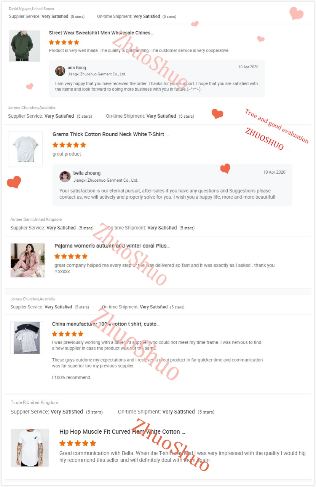Click the star rating under Hip Hop T-shirt
The width and height of the screenshot is (316, 487).
click(x=78, y=443)
